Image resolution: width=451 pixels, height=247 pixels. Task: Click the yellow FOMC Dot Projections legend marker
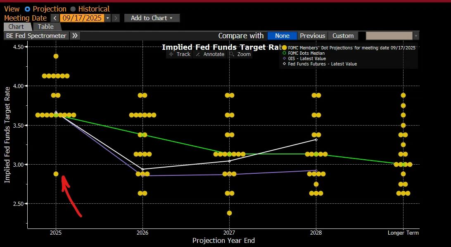[x=284, y=47]
